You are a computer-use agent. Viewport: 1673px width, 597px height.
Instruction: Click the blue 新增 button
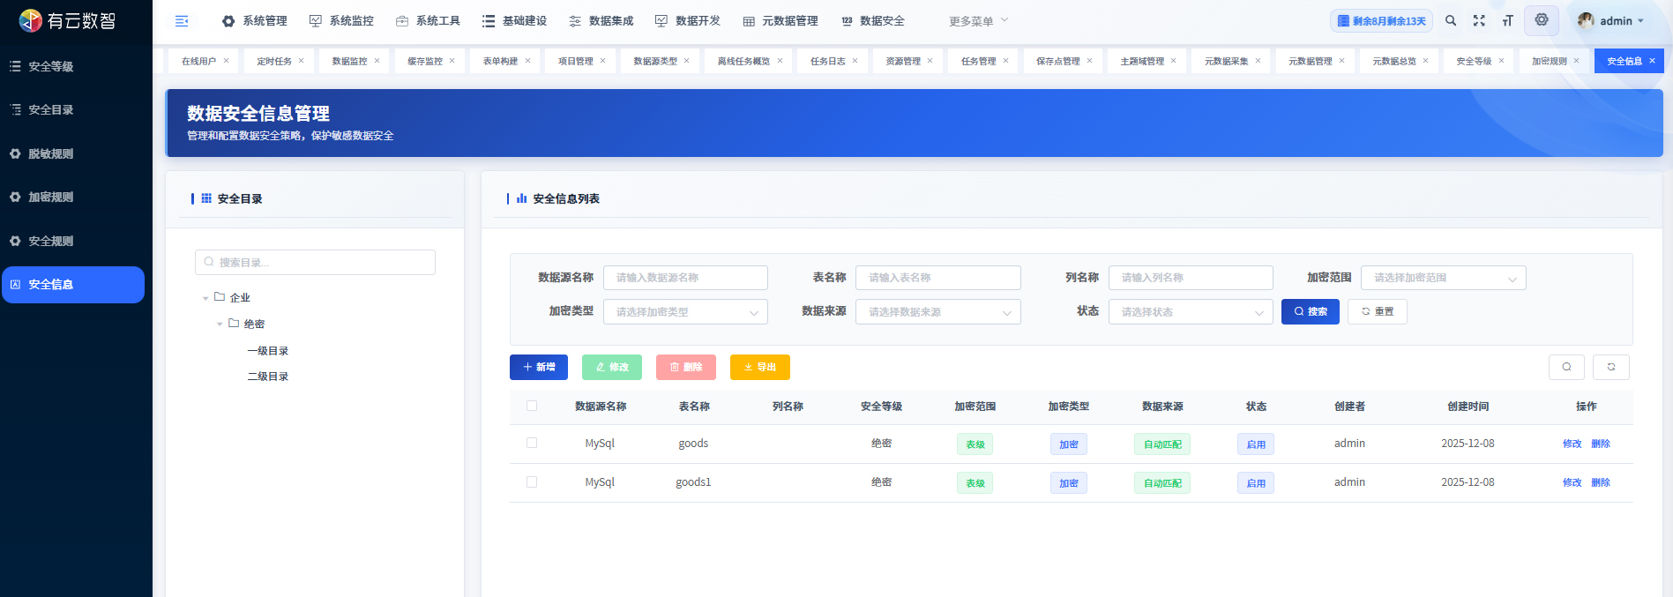click(538, 367)
